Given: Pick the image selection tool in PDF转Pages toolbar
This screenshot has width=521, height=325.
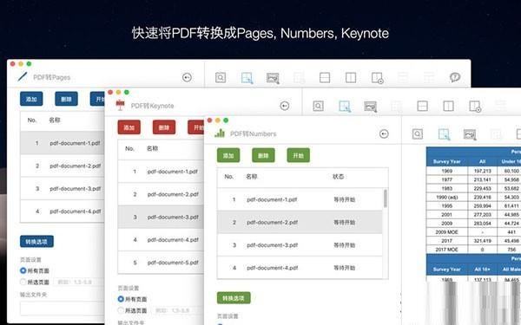Looking at the screenshot, I should [273, 78].
